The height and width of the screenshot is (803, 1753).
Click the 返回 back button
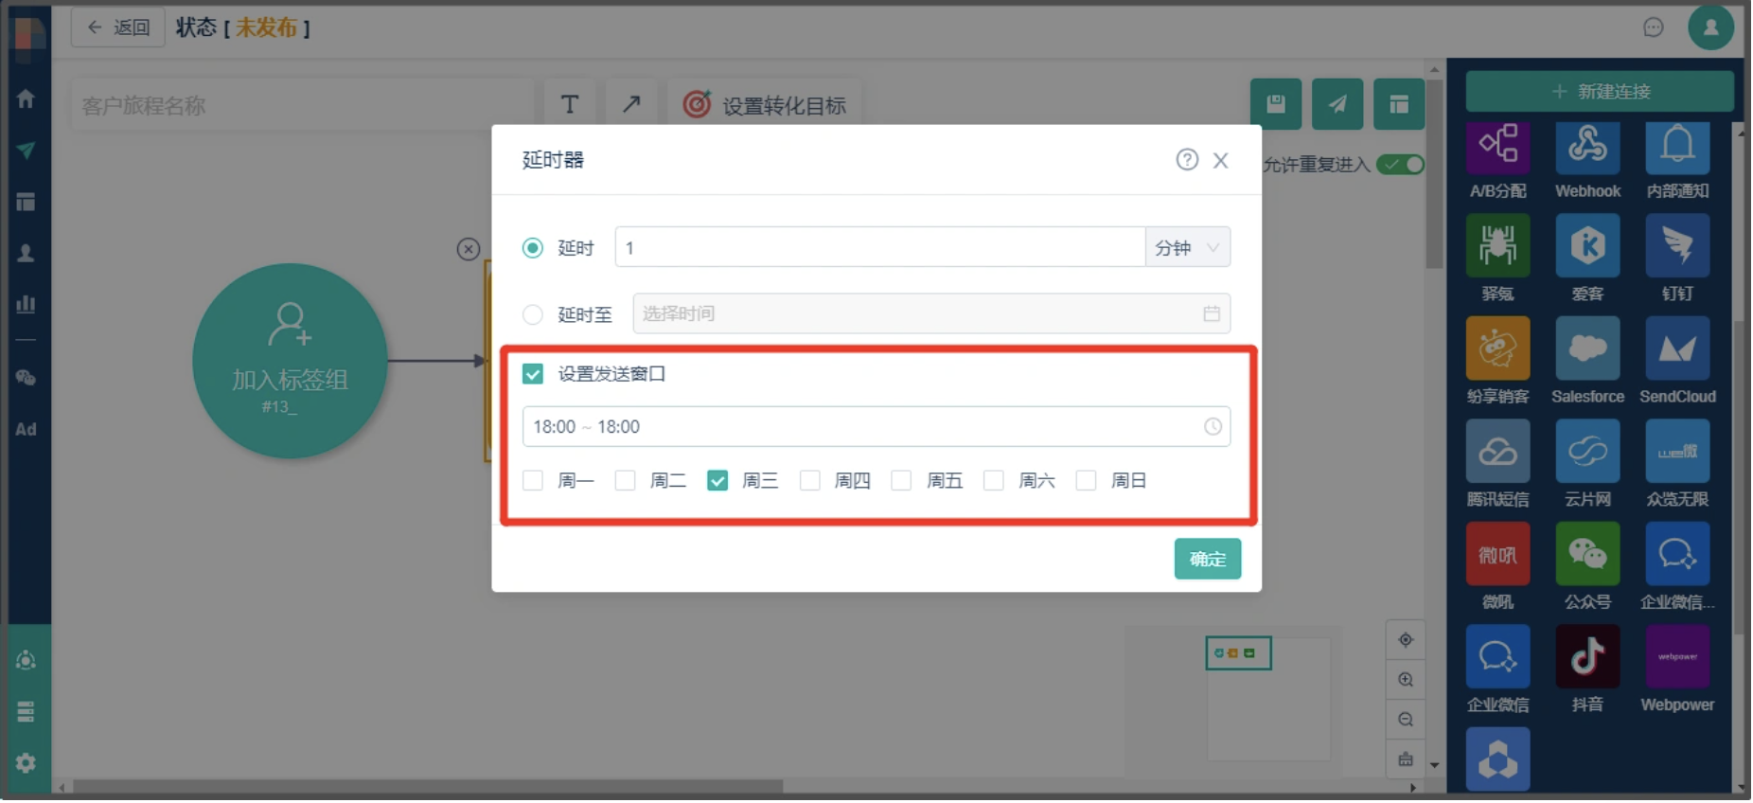pyautogui.click(x=118, y=27)
